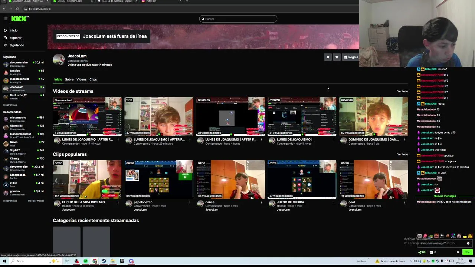Open davooxeneize channel in Siguiendo list
This screenshot has width=475, height=267.
pos(23,64)
